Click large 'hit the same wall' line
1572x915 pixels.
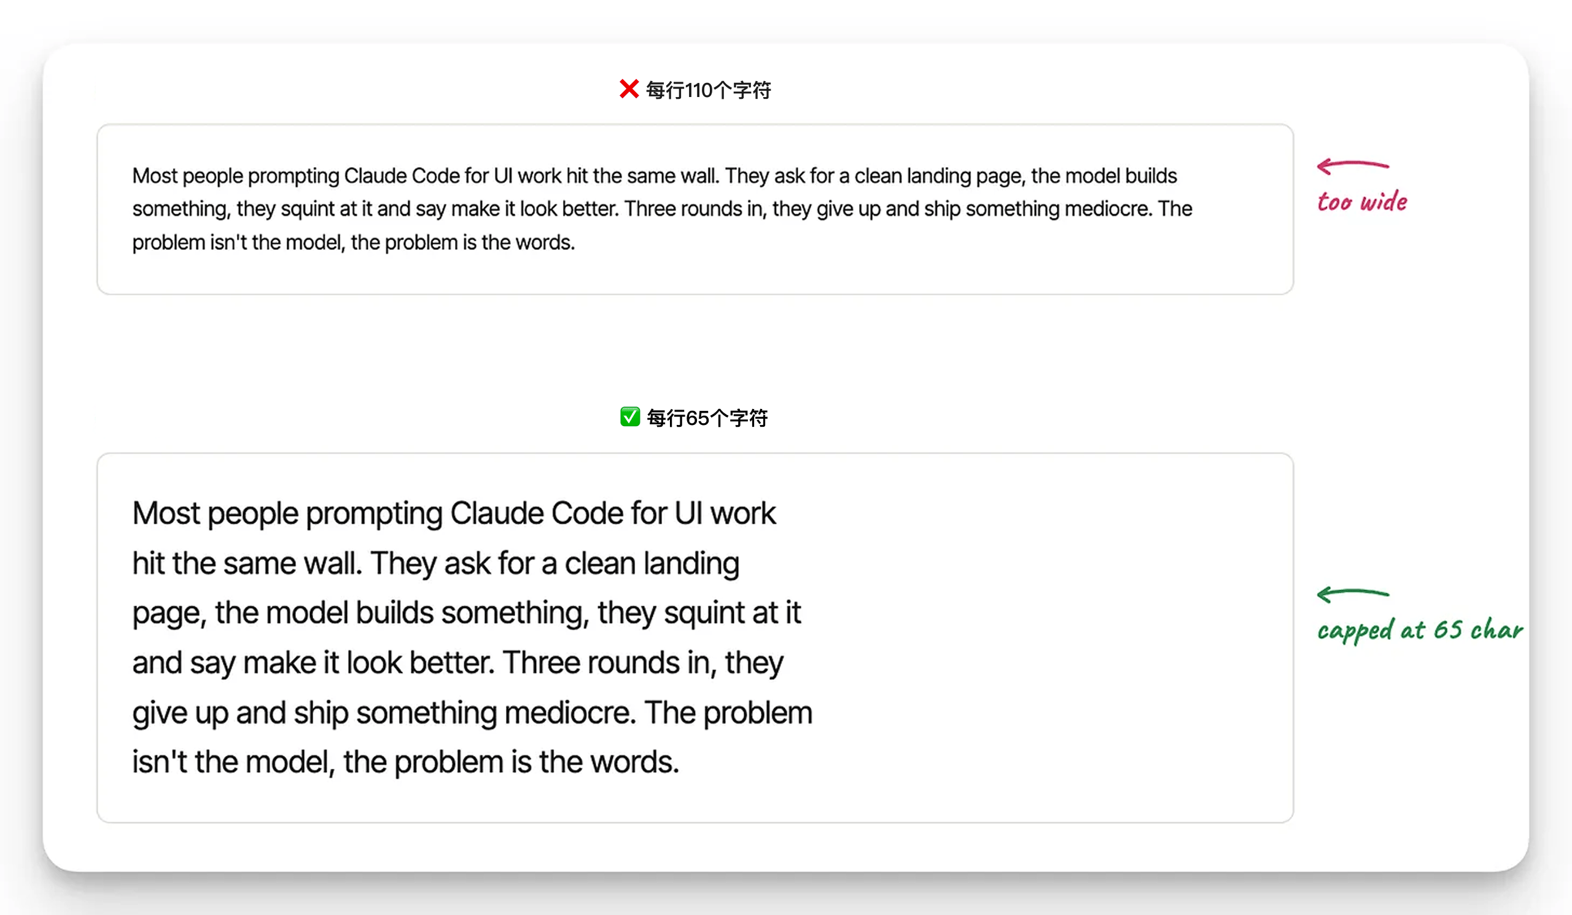tap(435, 563)
